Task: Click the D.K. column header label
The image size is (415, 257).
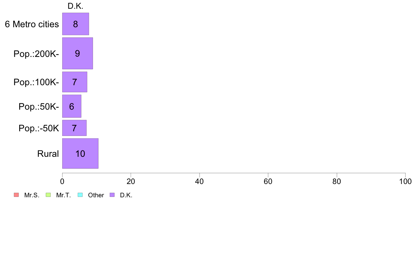Action: coord(75,6)
